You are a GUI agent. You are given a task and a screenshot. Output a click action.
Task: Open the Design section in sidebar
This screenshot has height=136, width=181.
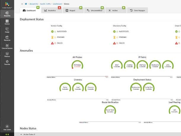coord(7,30)
